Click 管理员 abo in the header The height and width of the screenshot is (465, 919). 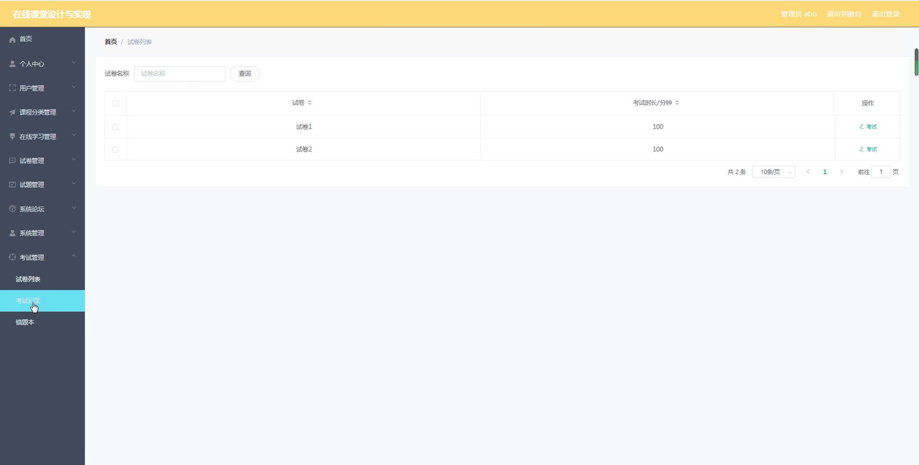tap(799, 14)
